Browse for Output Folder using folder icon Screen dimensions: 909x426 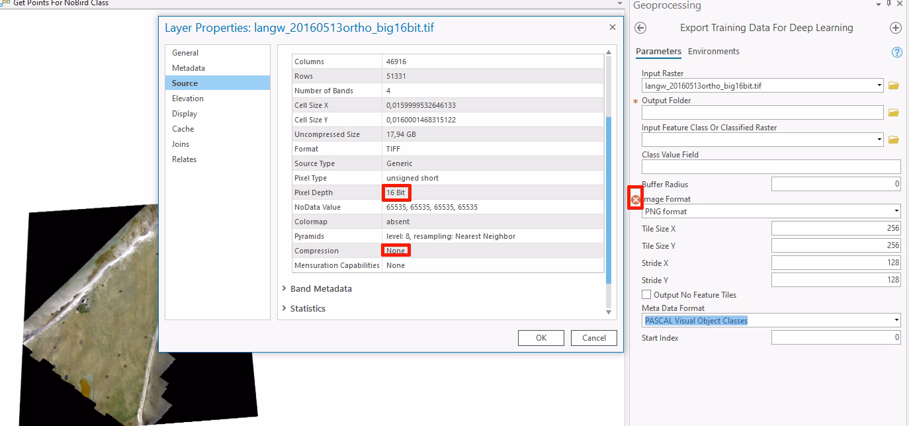pos(893,112)
